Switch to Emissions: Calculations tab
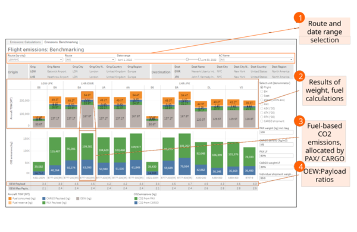This screenshot has width=357, height=232. [x=25, y=42]
